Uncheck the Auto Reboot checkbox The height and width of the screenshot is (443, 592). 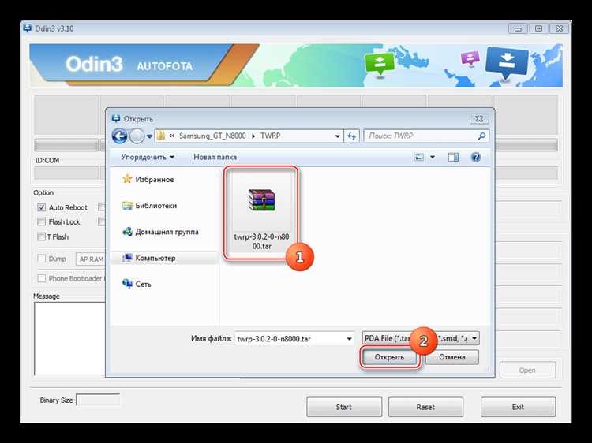pyautogui.click(x=42, y=207)
